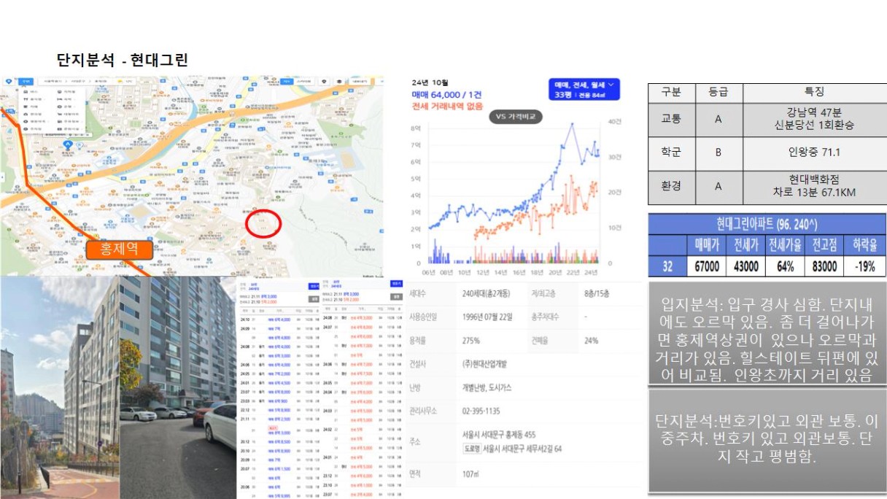Select the 1996년 07월 22일 approval date
The height and width of the screenshot is (499, 887).
tap(487, 317)
